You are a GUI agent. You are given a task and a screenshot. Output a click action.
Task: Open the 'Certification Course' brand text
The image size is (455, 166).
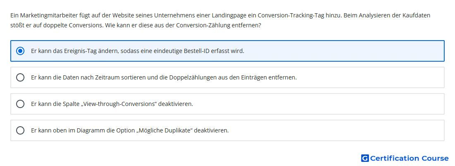[409, 158]
